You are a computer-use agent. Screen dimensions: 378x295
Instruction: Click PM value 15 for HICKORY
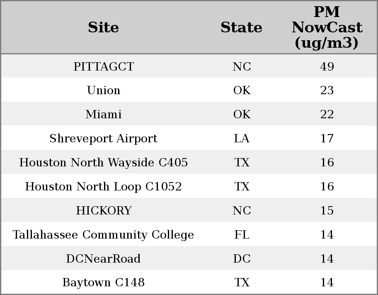pos(327,211)
